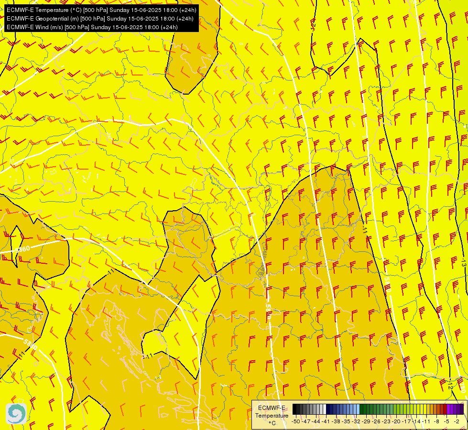
Task: Click the -17 legend tick label
Action: coord(406,421)
